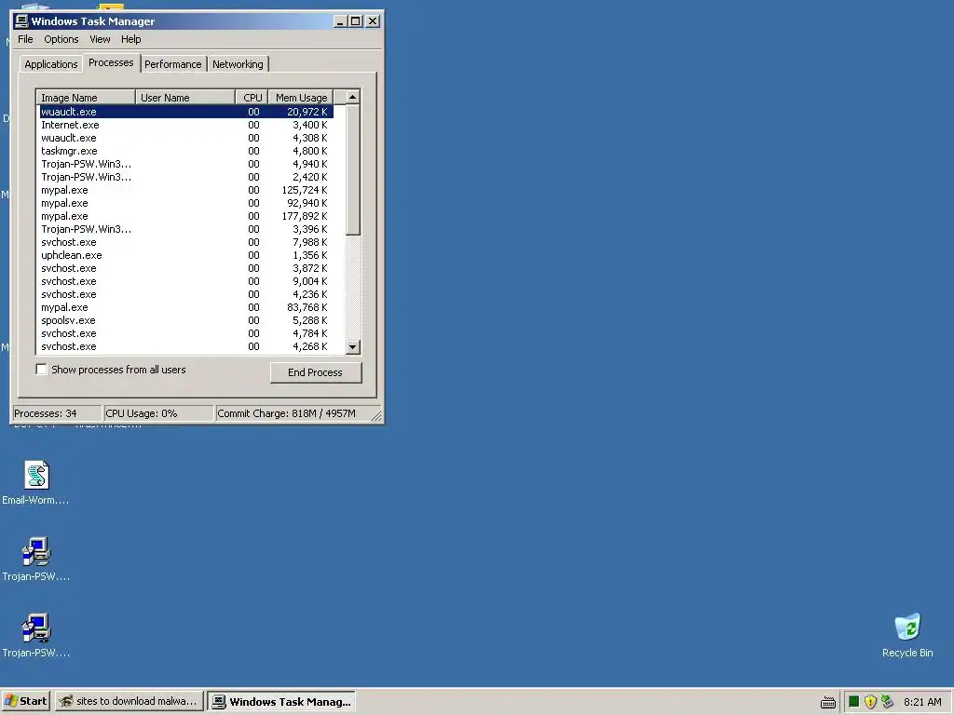This screenshot has width=954, height=715.
Task: Open the Help menu
Action: point(130,39)
